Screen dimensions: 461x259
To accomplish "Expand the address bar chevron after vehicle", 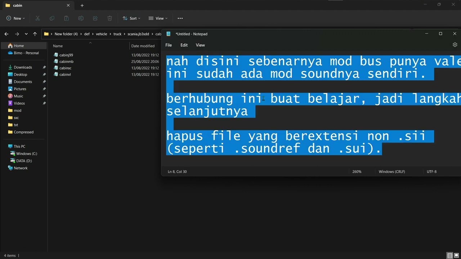I will (x=110, y=34).
